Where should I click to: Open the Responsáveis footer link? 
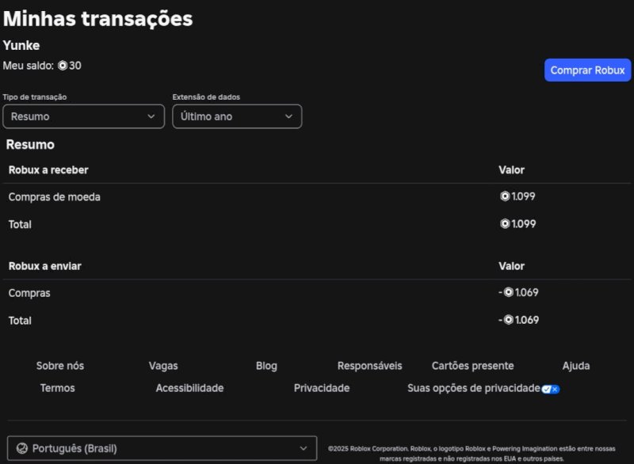[x=370, y=366]
